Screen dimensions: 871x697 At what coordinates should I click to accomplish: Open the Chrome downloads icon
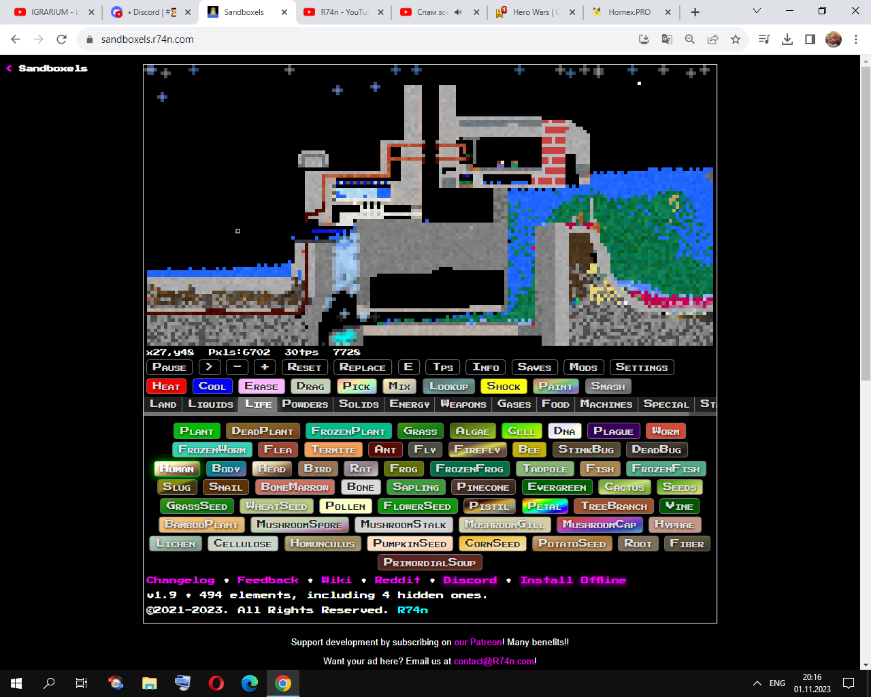(787, 39)
